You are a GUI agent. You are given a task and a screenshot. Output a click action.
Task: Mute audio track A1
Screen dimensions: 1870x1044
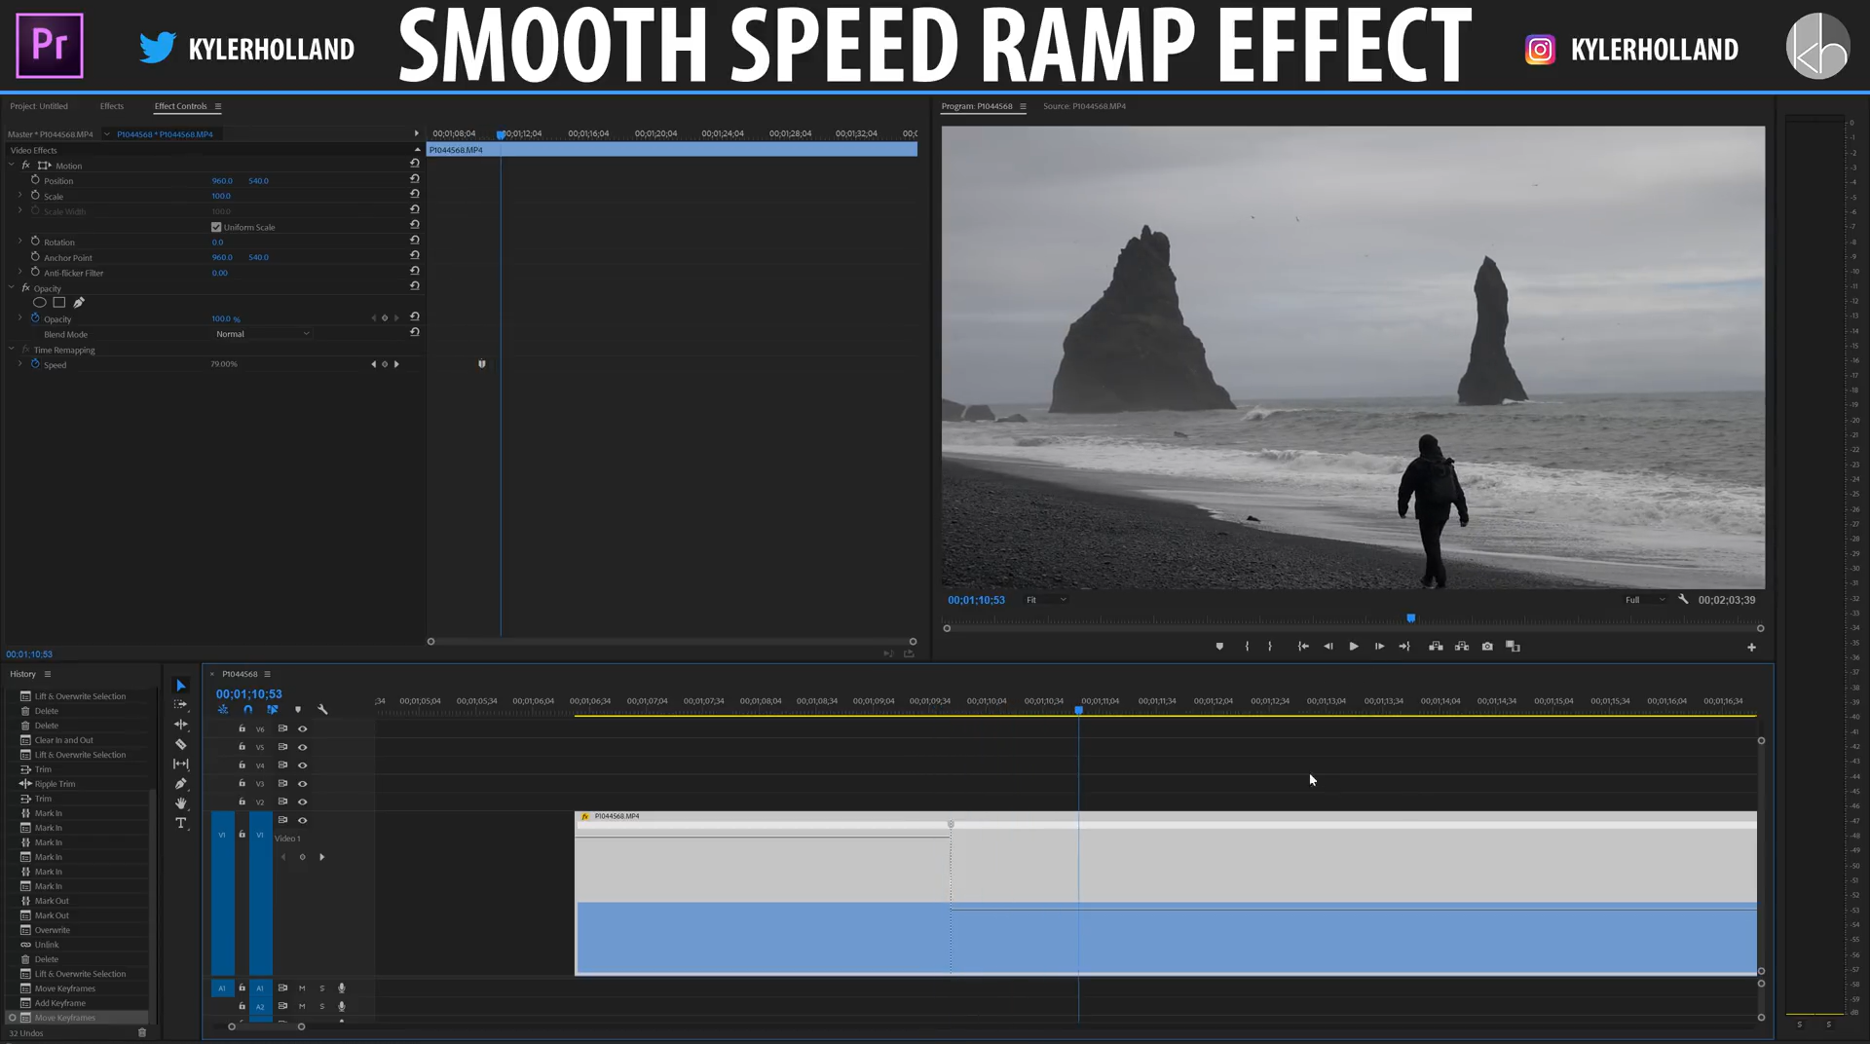pyautogui.click(x=302, y=988)
